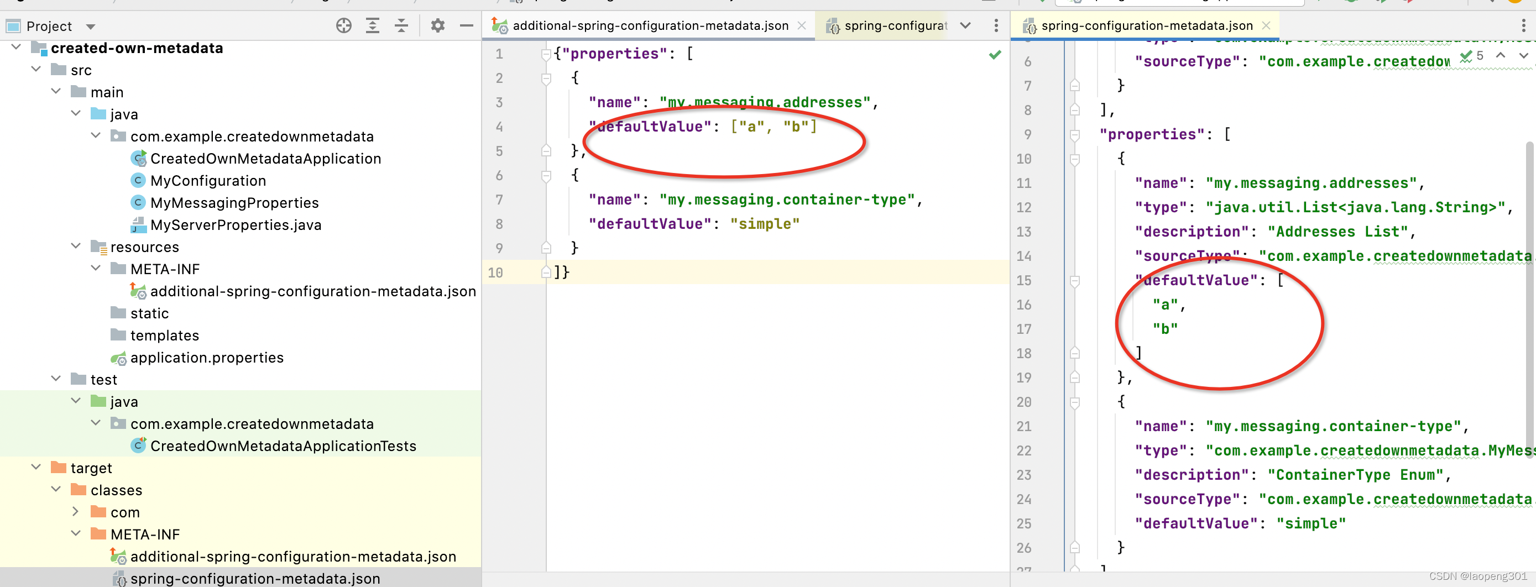Fold the defaultValue array at line 15
Image resolution: width=1536 pixels, height=587 pixels.
[1074, 281]
